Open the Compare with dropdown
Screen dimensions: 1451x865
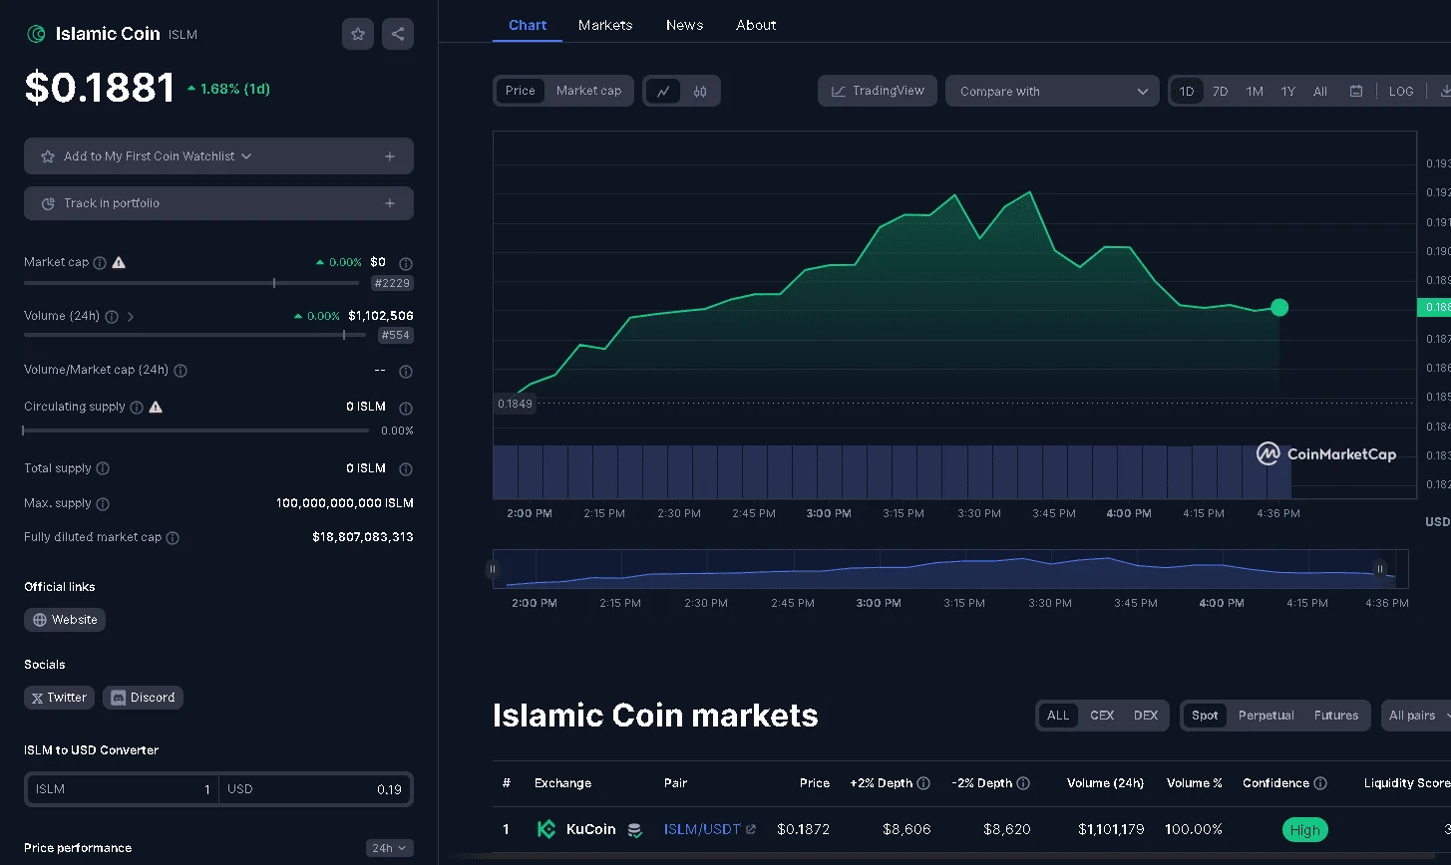1052,91
